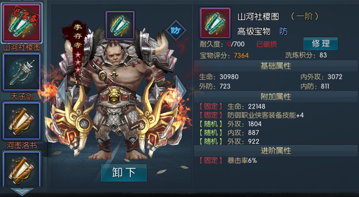Viewport: 359px width, 197px height.
Task: Select the 天子剑 sword treasure
Action: (x=22, y=72)
